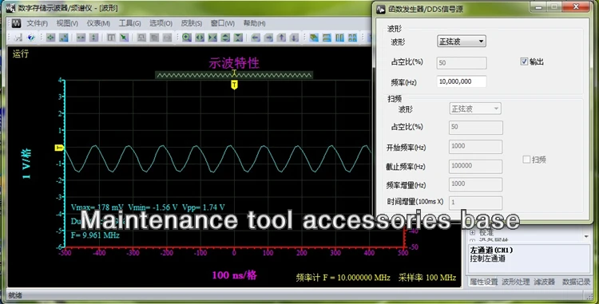Click the yellow T trigger marker
This screenshot has height=304, width=599.
coord(234,85)
